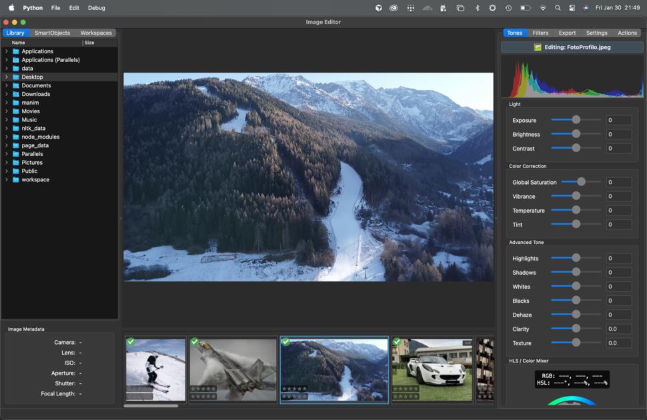This screenshot has height=420, width=647.
Task: Open the Filters tab
Action: pos(540,33)
